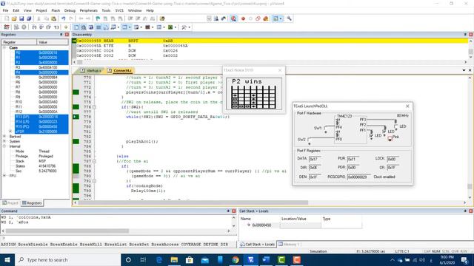The height and width of the screenshot is (266, 474).
Task: Toggle the Disassembly Window icon
Action: coord(84,27)
